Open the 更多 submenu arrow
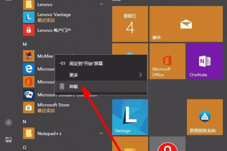Image resolution: width=227 pixels, height=151 pixels. point(140,75)
